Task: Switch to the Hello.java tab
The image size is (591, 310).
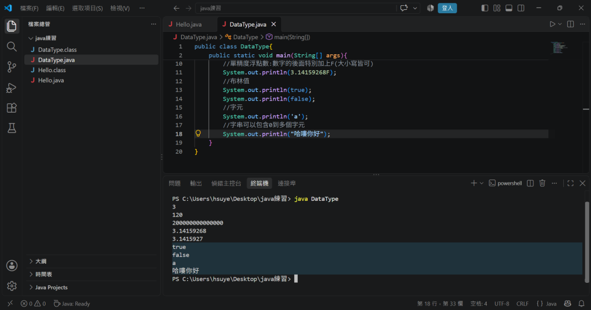Action: (190, 24)
